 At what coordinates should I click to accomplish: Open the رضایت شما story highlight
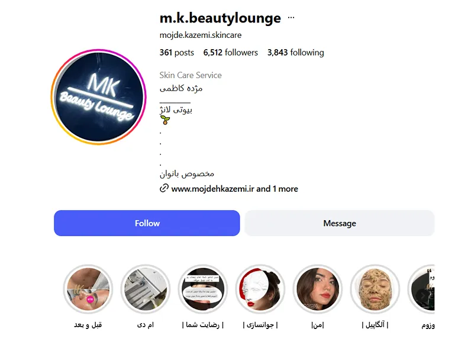point(203,289)
